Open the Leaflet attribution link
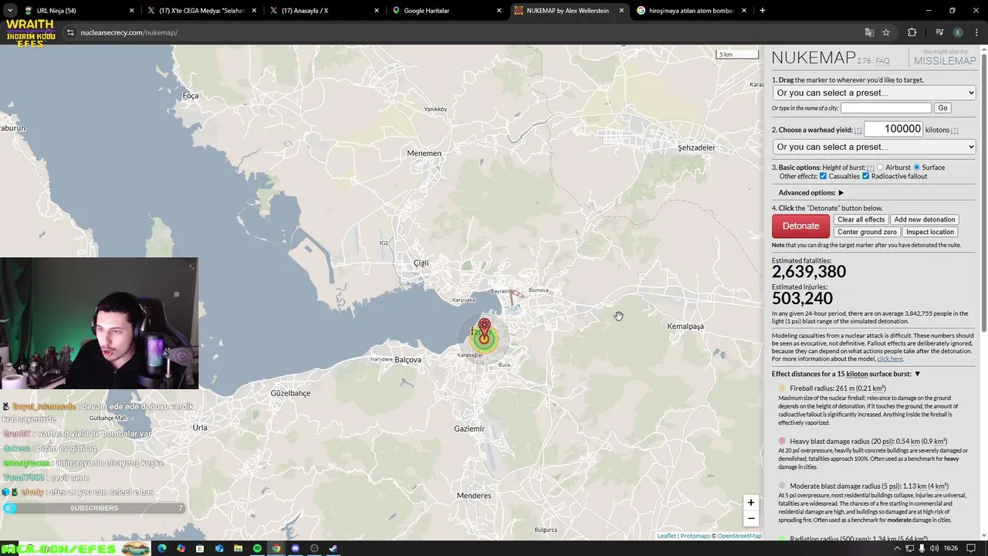 [666, 536]
